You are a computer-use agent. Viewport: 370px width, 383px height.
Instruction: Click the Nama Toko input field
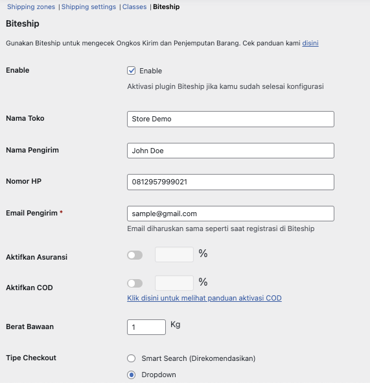coord(231,119)
